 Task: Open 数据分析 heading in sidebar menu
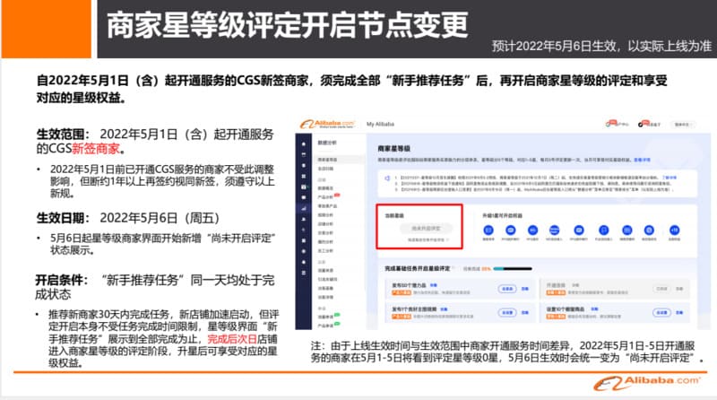[327, 143]
